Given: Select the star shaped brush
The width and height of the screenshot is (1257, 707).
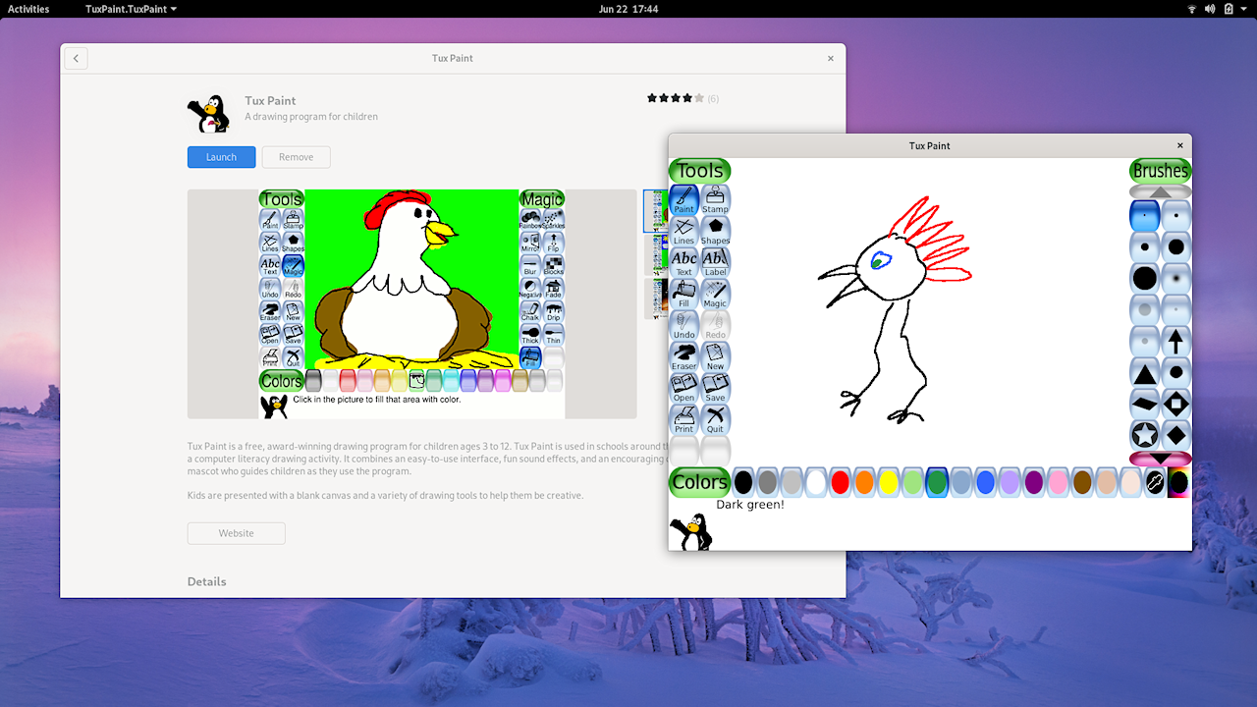Looking at the screenshot, I should click(x=1145, y=435).
